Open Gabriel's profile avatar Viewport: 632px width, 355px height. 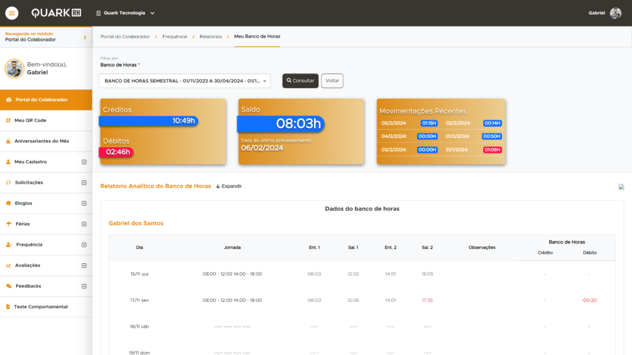tap(615, 12)
